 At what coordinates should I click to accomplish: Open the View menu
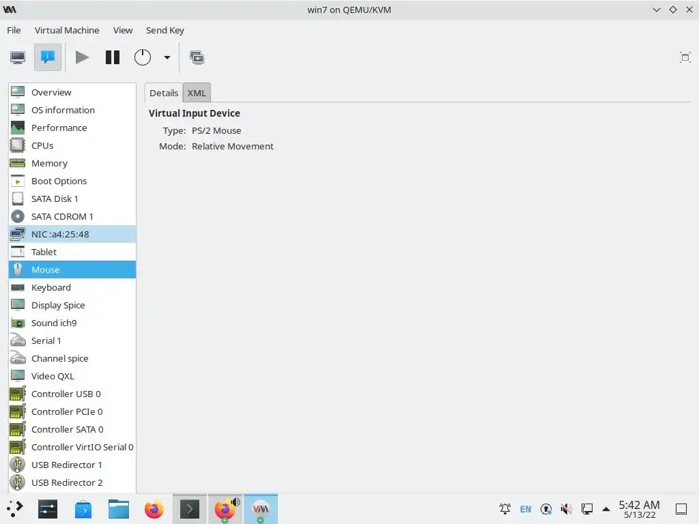(123, 30)
